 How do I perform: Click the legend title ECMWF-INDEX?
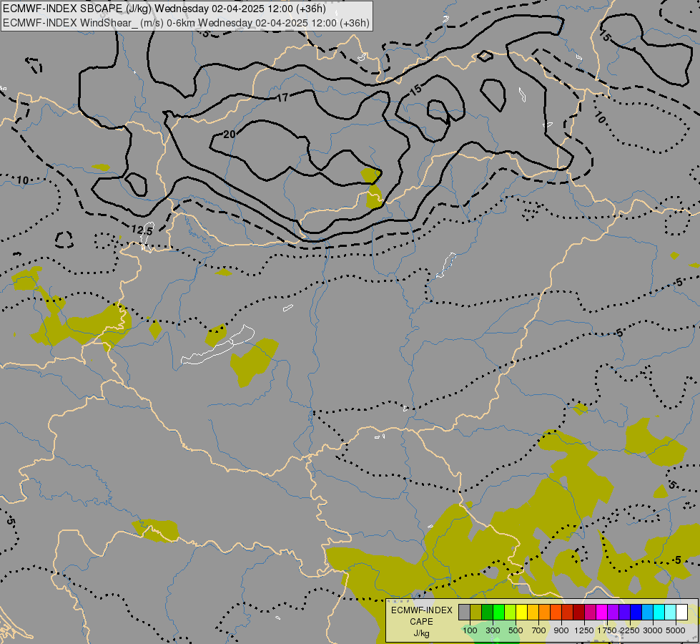tap(421, 610)
